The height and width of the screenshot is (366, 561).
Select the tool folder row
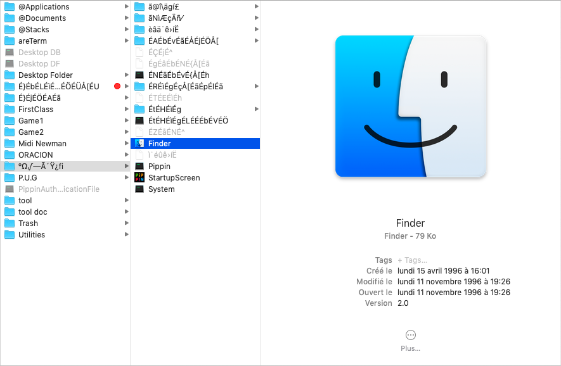pyautogui.click(x=65, y=201)
